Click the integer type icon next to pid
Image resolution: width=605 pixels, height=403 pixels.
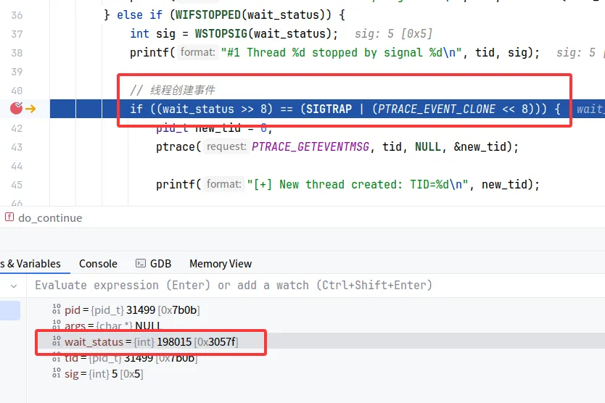pyautogui.click(x=57, y=309)
